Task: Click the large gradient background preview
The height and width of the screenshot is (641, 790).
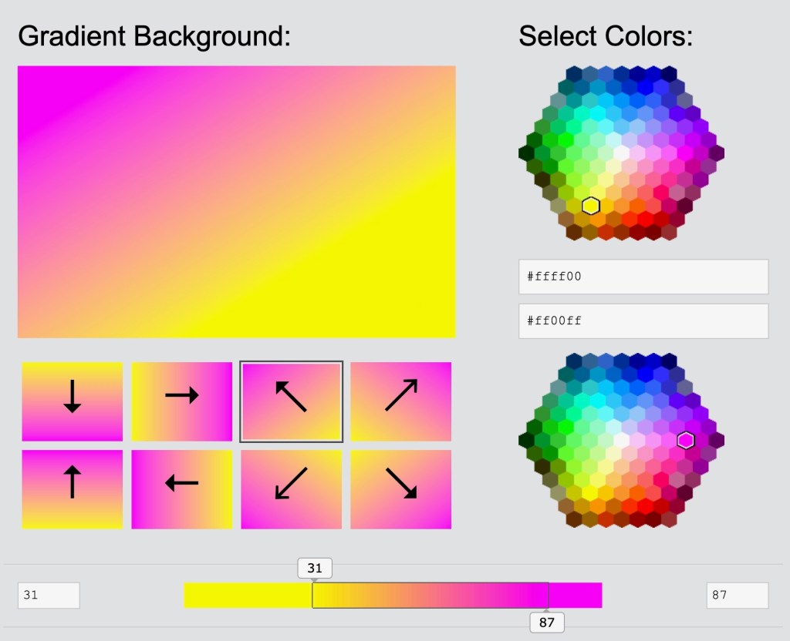Action: click(x=236, y=202)
